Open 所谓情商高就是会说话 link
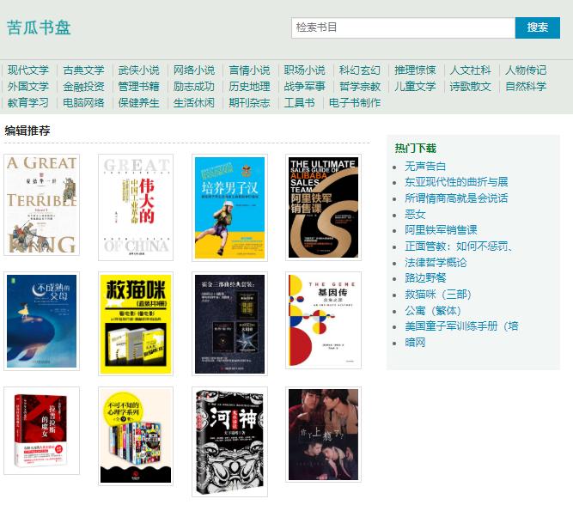 456,198
